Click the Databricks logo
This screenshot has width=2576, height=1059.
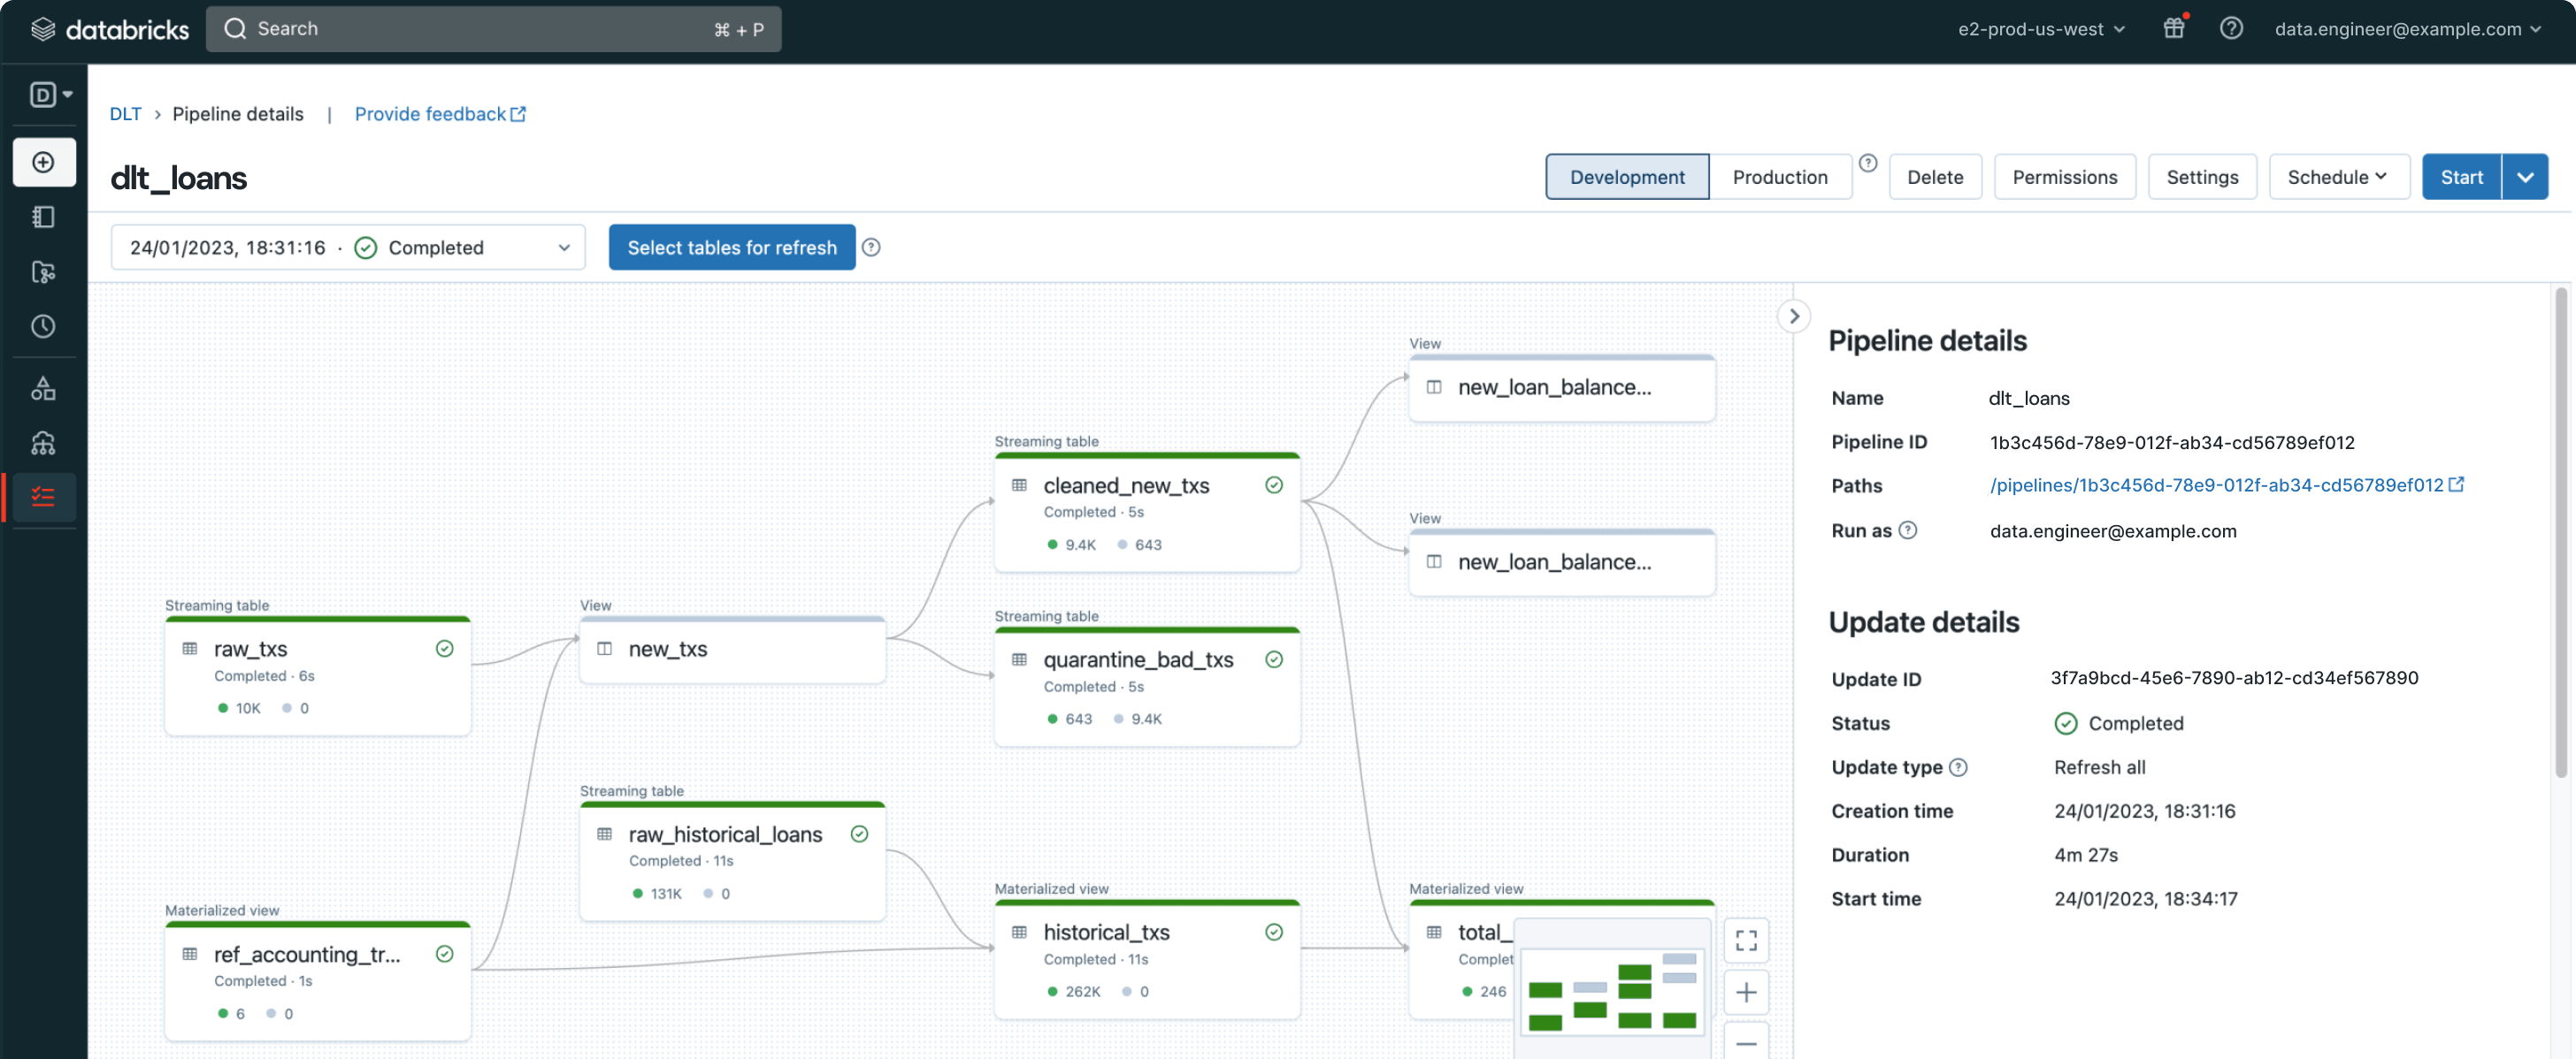(110, 29)
